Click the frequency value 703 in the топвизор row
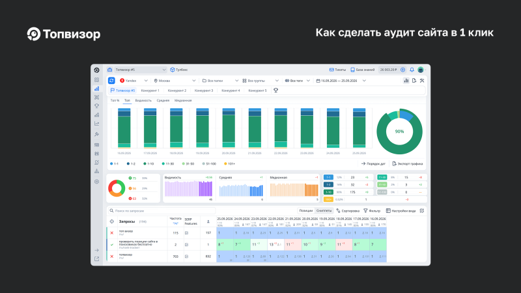The width and height of the screenshot is (521, 293). (x=175, y=257)
